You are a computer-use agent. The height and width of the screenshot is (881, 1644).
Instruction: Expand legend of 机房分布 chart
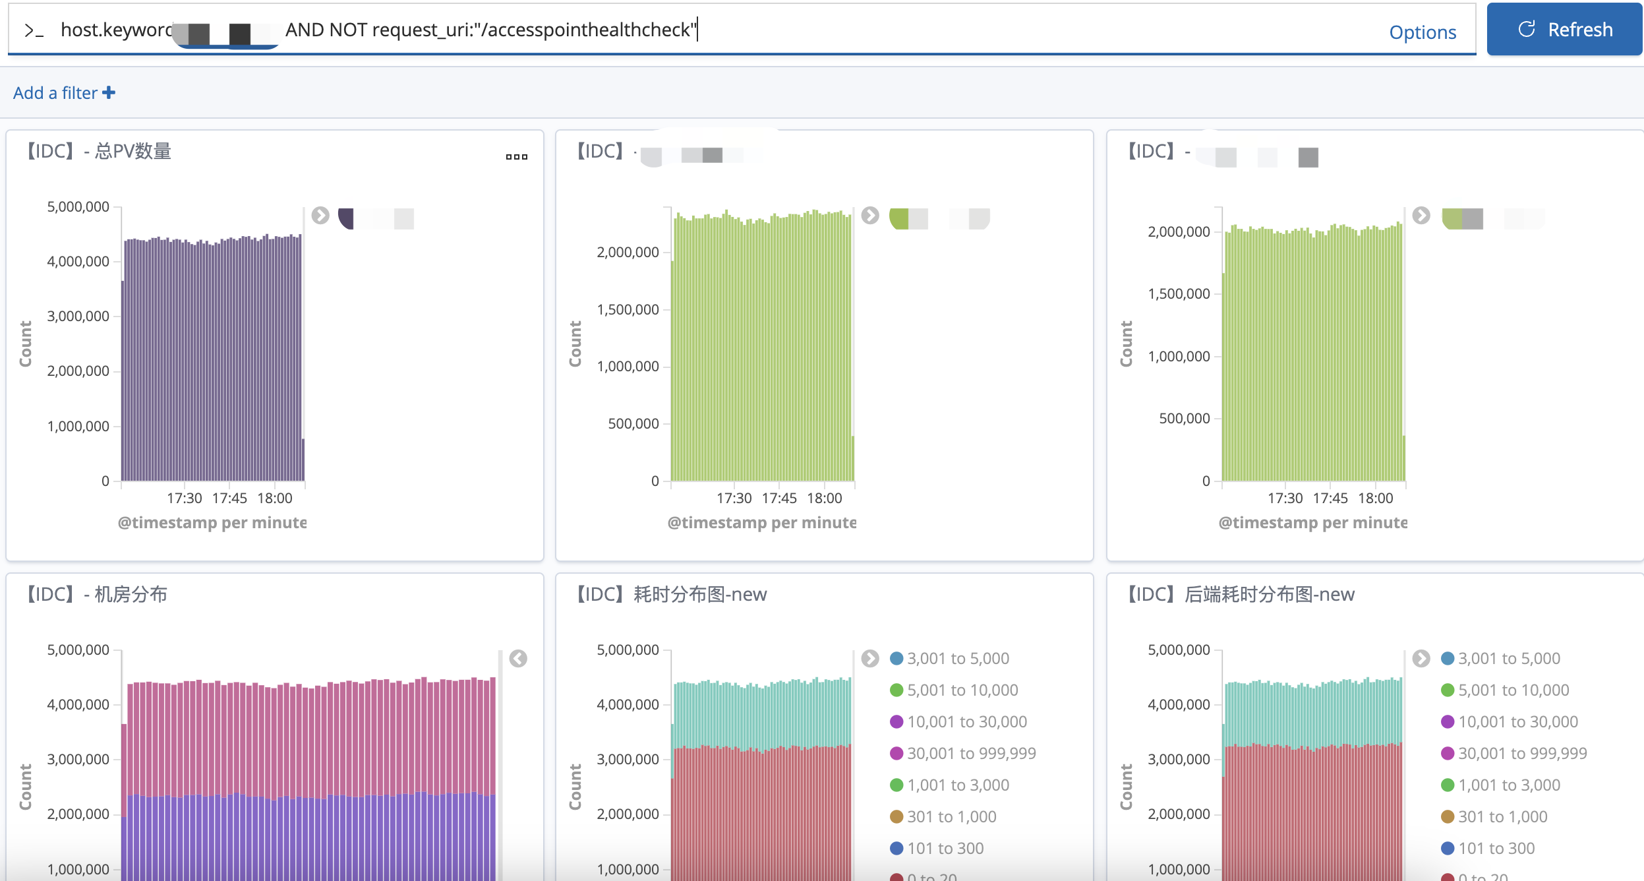(518, 659)
